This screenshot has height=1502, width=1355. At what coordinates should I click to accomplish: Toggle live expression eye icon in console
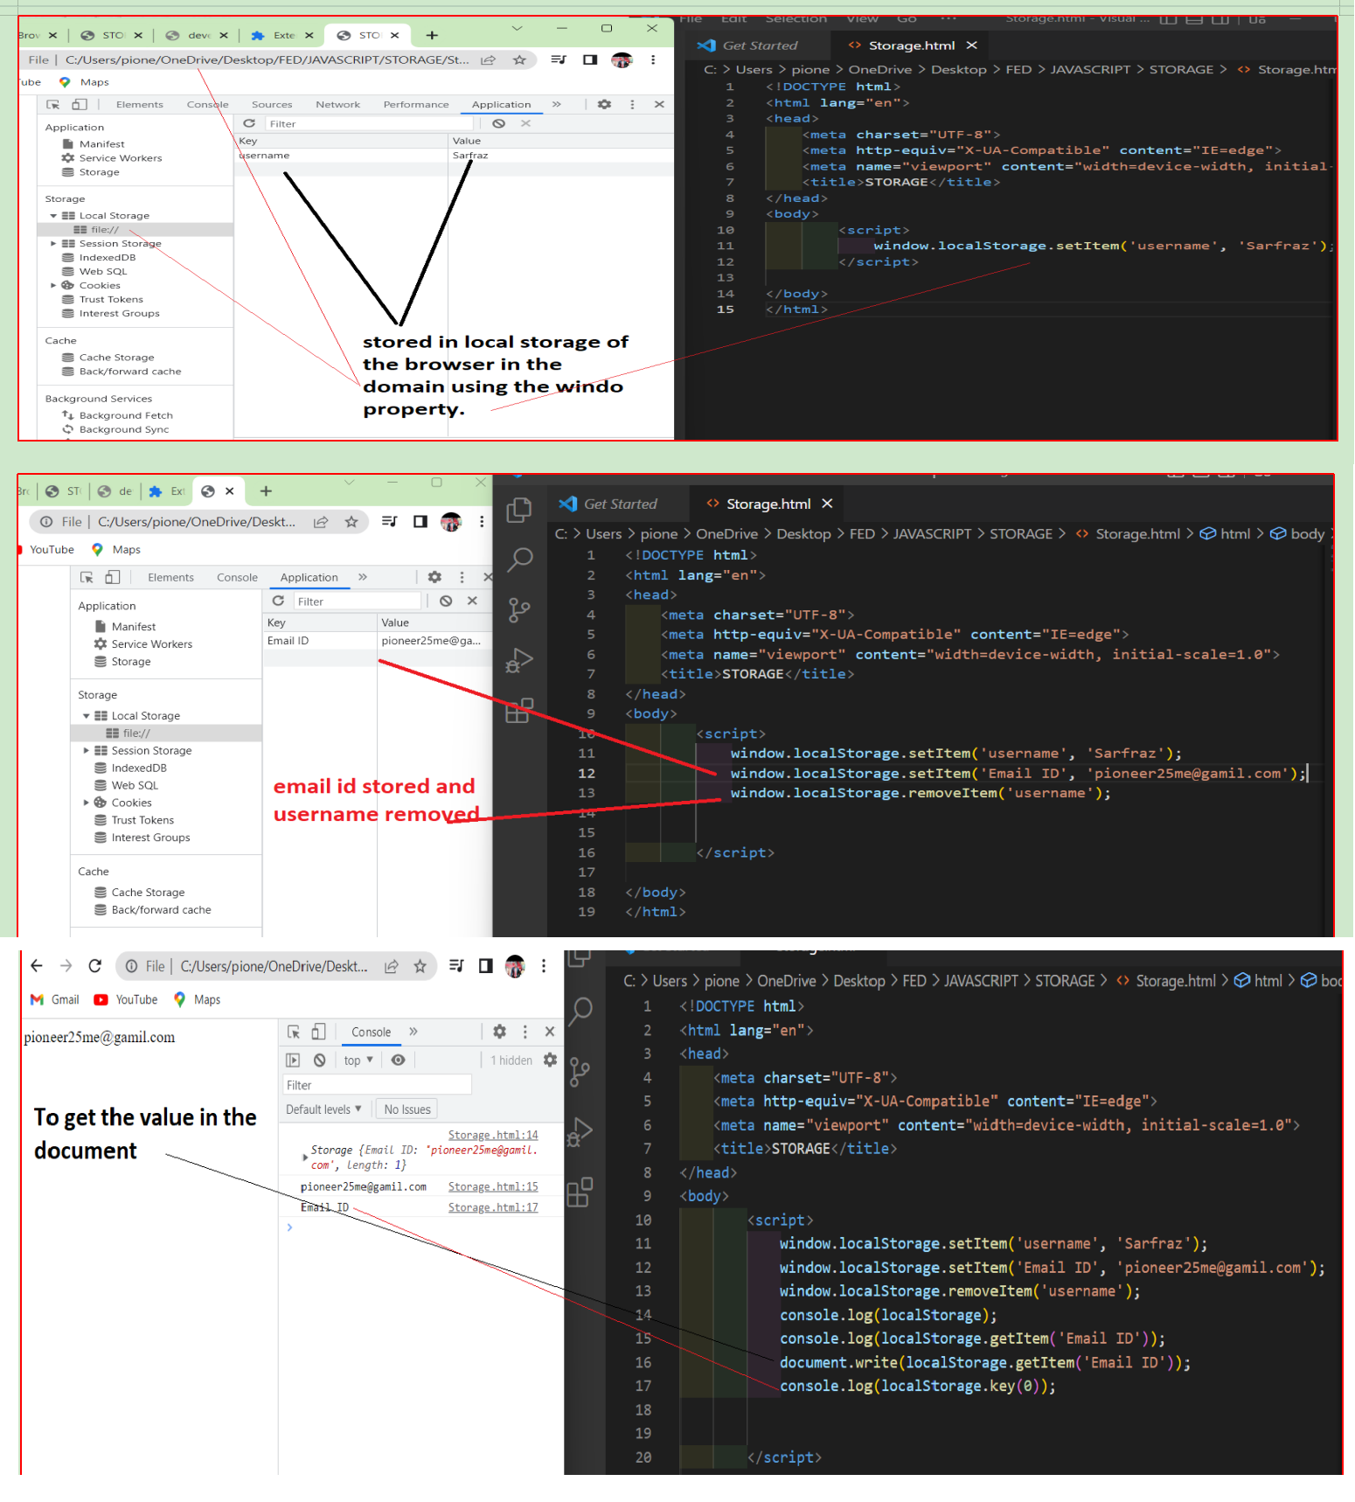(399, 1060)
